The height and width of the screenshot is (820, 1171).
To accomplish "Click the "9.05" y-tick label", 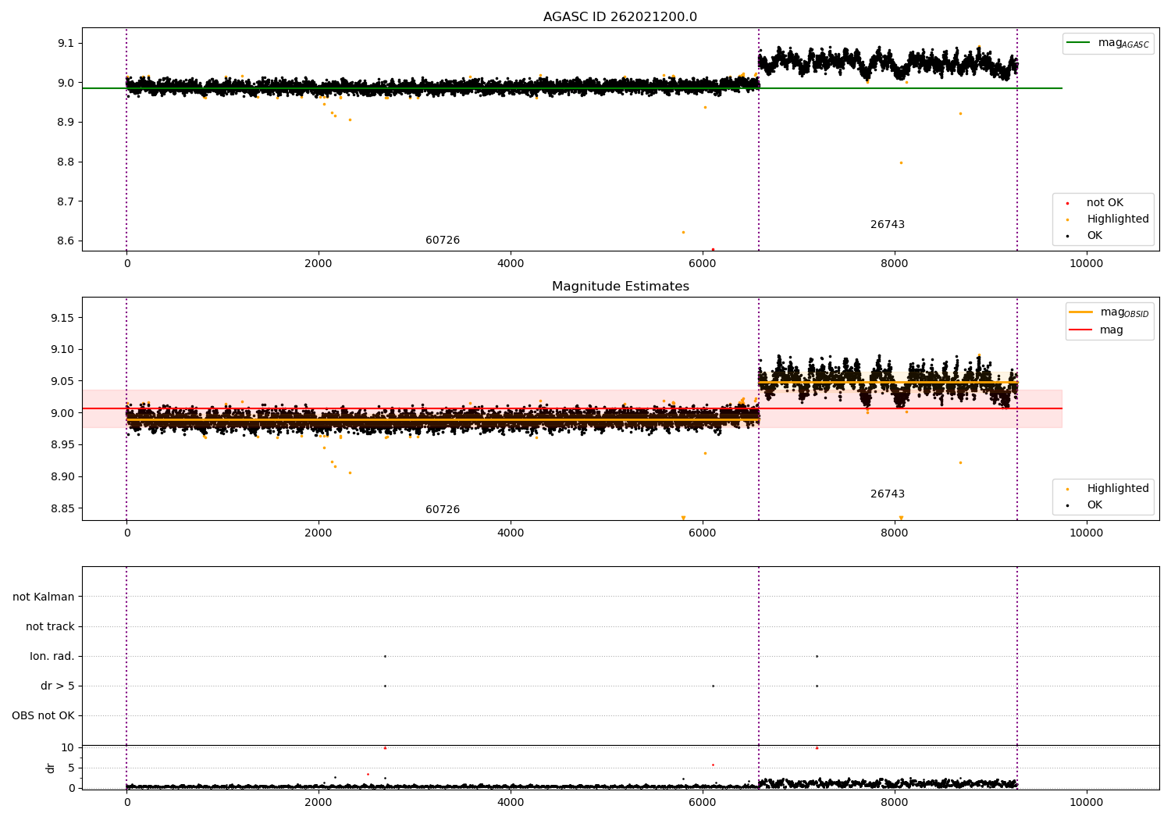I will 62,381.
